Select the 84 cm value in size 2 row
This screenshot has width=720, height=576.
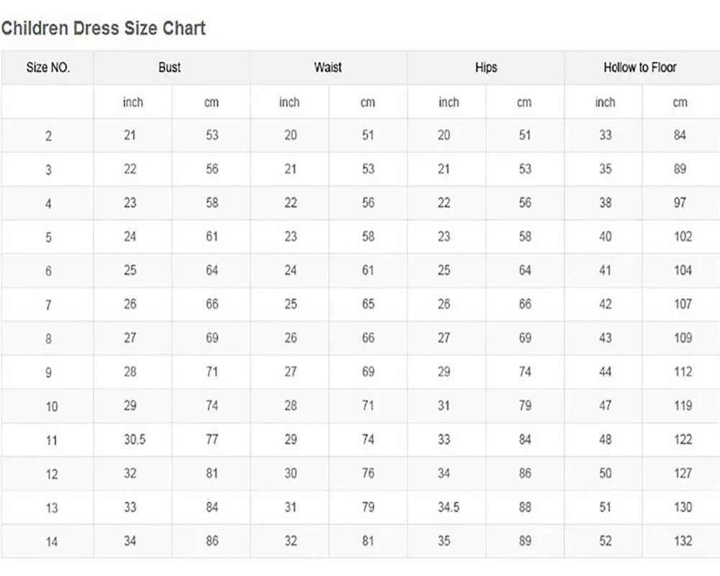[680, 135]
